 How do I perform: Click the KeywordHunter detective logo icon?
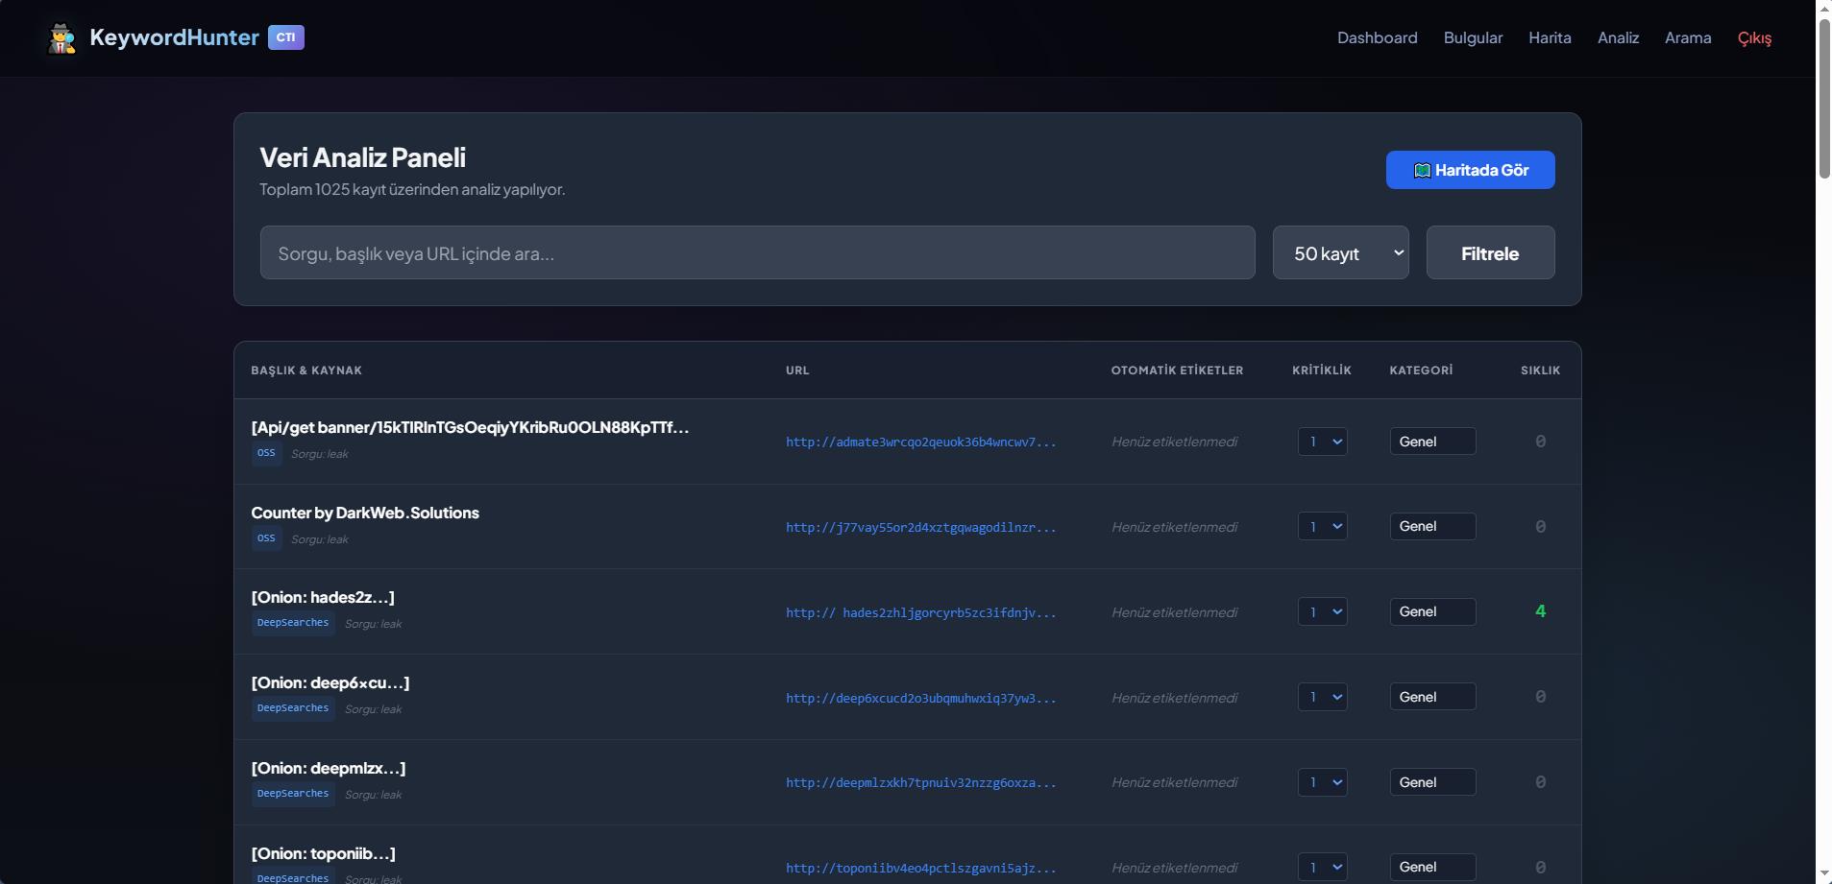point(62,38)
